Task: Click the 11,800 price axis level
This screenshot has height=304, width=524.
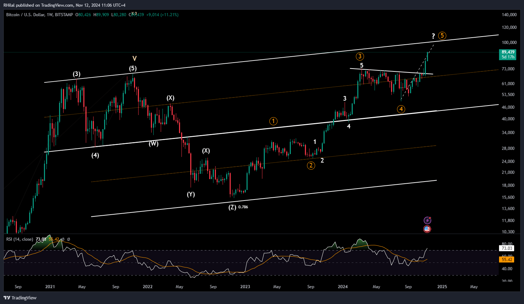Action: (x=508, y=221)
